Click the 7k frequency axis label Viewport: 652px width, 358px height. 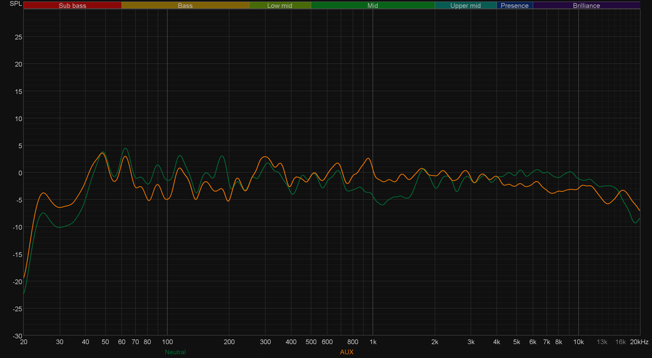(546, 342)
